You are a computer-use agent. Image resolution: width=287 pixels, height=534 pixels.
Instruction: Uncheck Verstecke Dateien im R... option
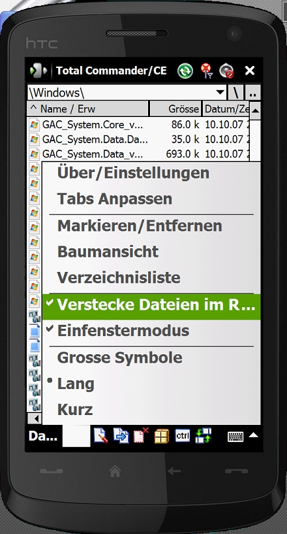tap(151, 305)
